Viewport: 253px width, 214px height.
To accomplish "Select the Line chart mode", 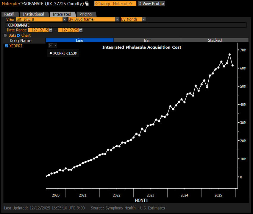I will pos(79,40).
